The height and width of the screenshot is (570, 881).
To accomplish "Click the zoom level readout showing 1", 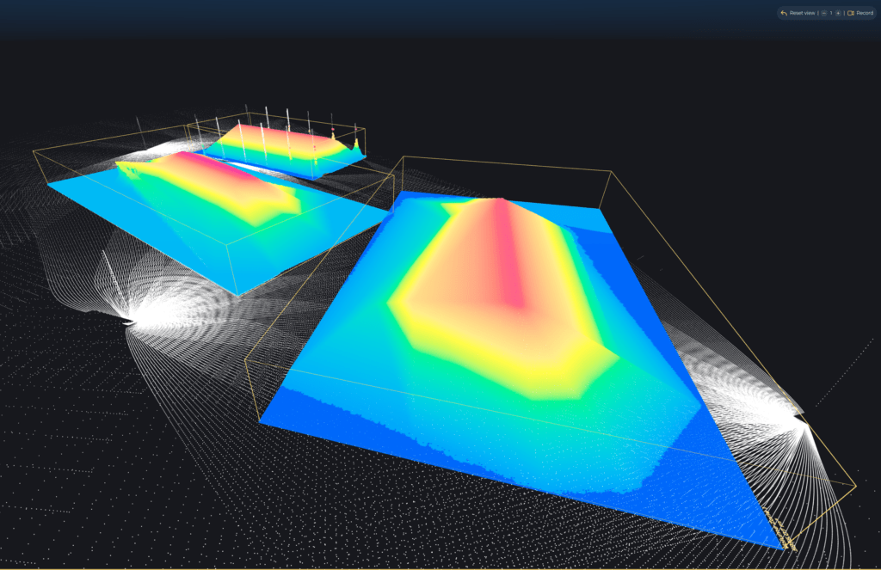I will coord(831,13).
